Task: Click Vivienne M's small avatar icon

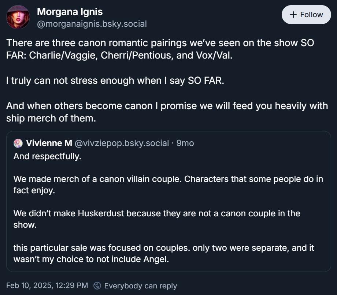Action: click(x=18, y=143)
